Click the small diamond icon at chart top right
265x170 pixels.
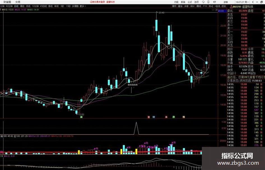point(213,10)
